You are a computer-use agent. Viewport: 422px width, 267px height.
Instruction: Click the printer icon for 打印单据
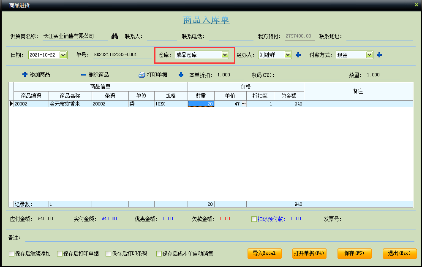click(x=142, y=75)
